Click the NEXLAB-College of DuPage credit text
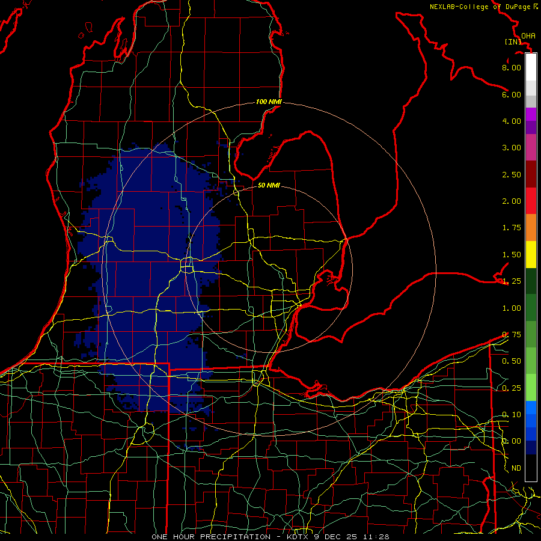The image size is (541, 541). coord(483,7)
